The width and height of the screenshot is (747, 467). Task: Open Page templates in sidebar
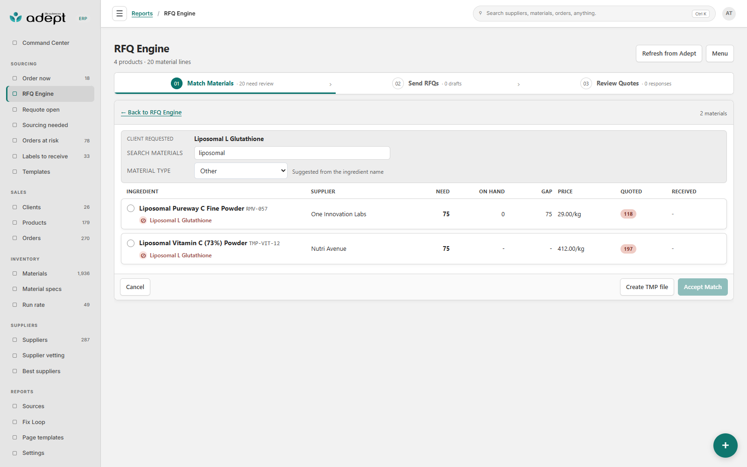pyautogui.click(x=50, y=438)
